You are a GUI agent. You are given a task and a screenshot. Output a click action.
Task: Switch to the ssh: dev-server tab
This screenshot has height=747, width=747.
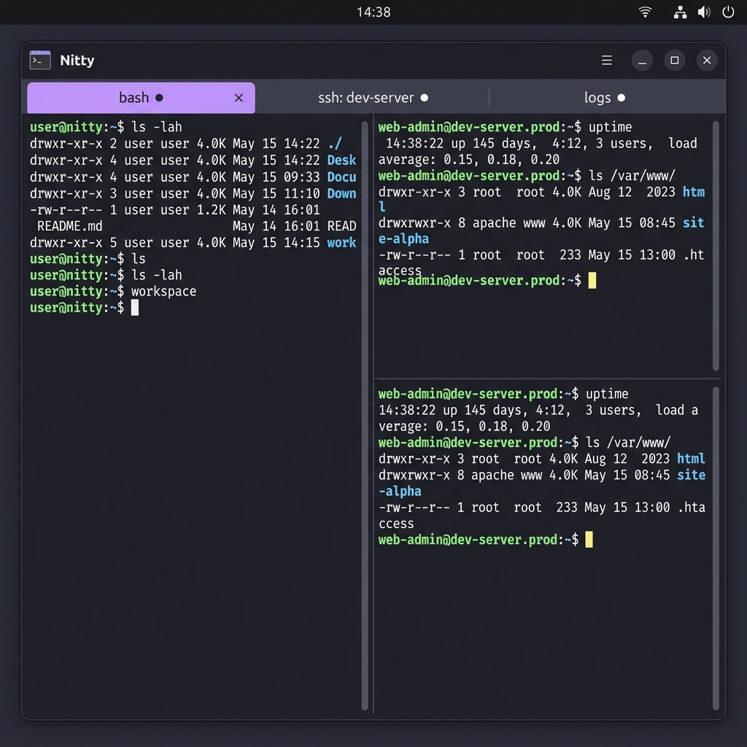click(373, 98)
